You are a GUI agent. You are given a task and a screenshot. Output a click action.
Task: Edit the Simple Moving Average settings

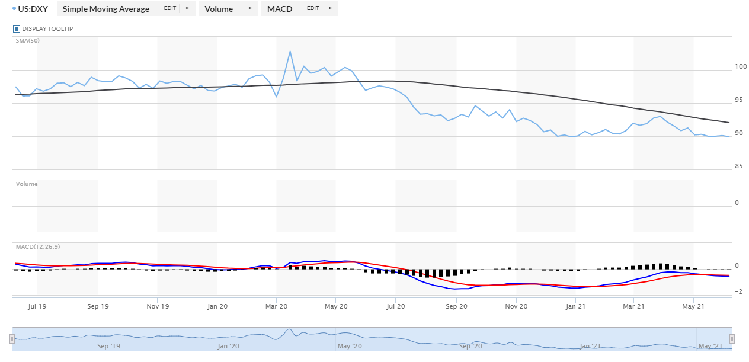[171, 8]
